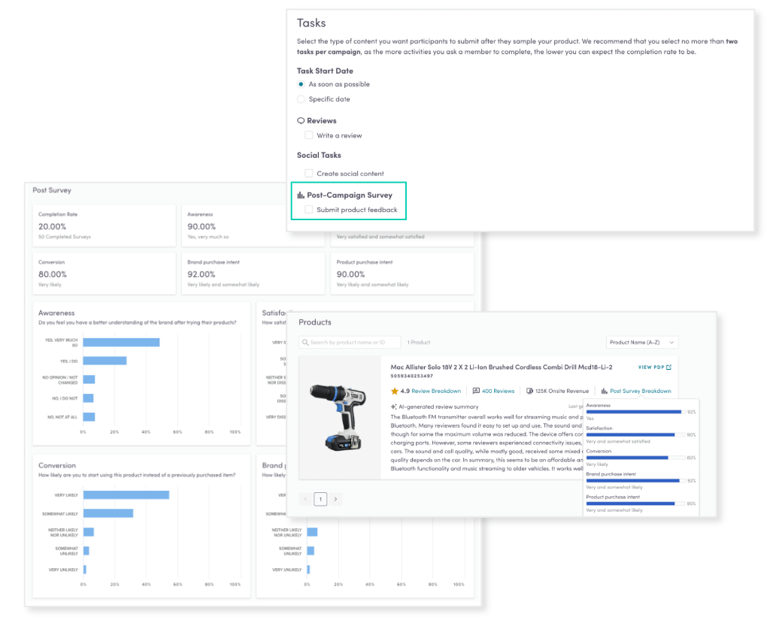Click the Completion Rate 20.00% card

coord(104,225)
